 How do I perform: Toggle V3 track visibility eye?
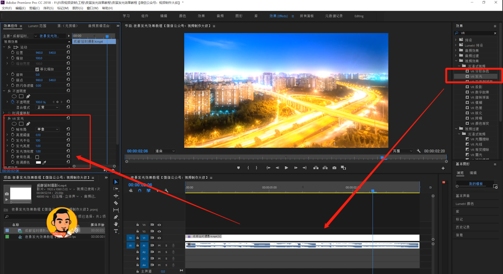[159, 225]
